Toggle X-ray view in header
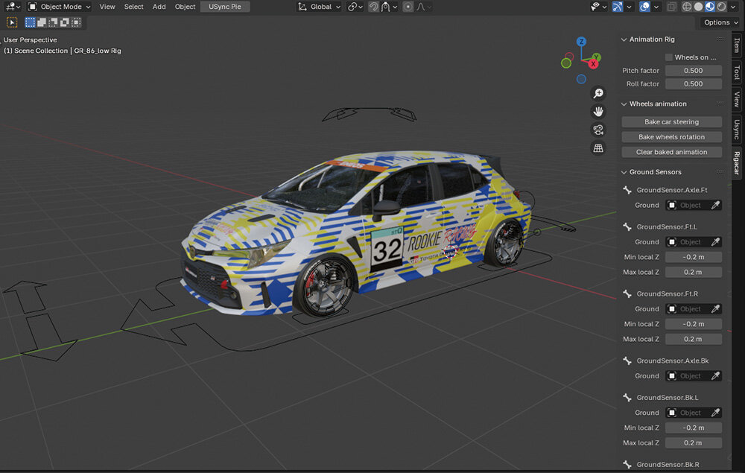Screen dimensions: 745x473 [671, 7]
